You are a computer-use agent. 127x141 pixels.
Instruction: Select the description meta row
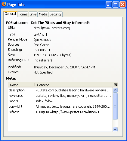[x=60, y=90]
